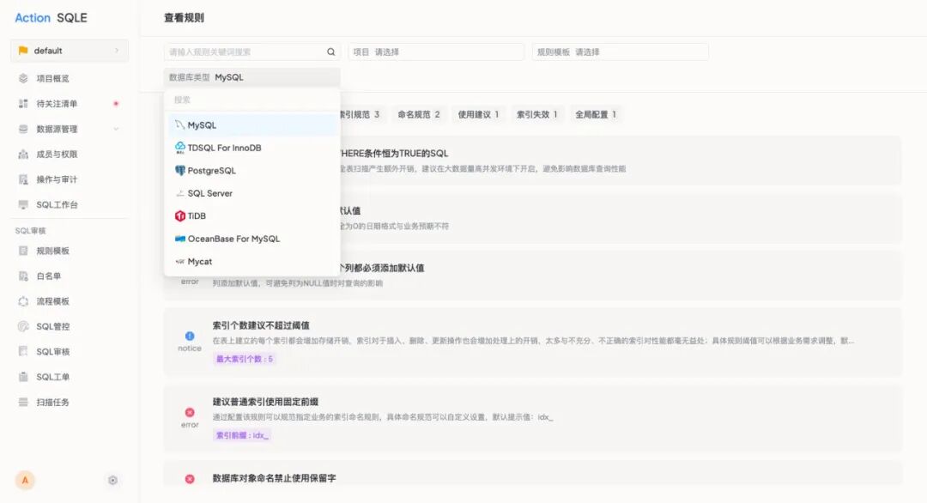Collapse the 数据库类型 MySQL dropdown
Image resolution: width=927 pixels, height=503 pixels.
pyautogui.click(x=251, y=77)
